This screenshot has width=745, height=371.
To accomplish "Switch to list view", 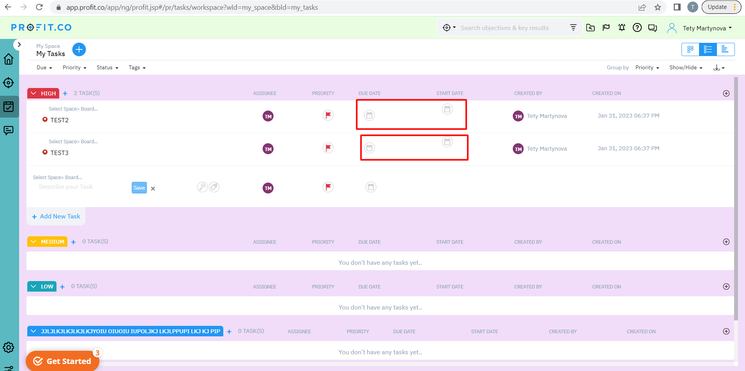I will pyautogui.click(x=708, y=49).
